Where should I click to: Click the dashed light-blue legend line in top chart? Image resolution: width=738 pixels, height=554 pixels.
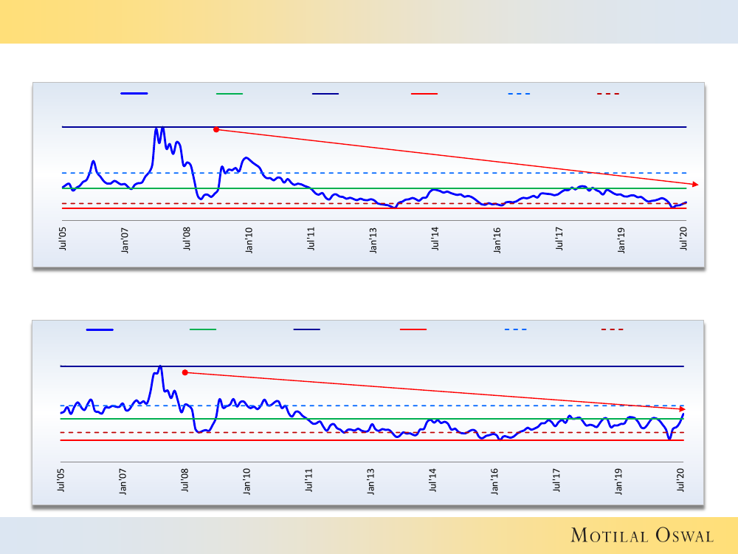519,94
